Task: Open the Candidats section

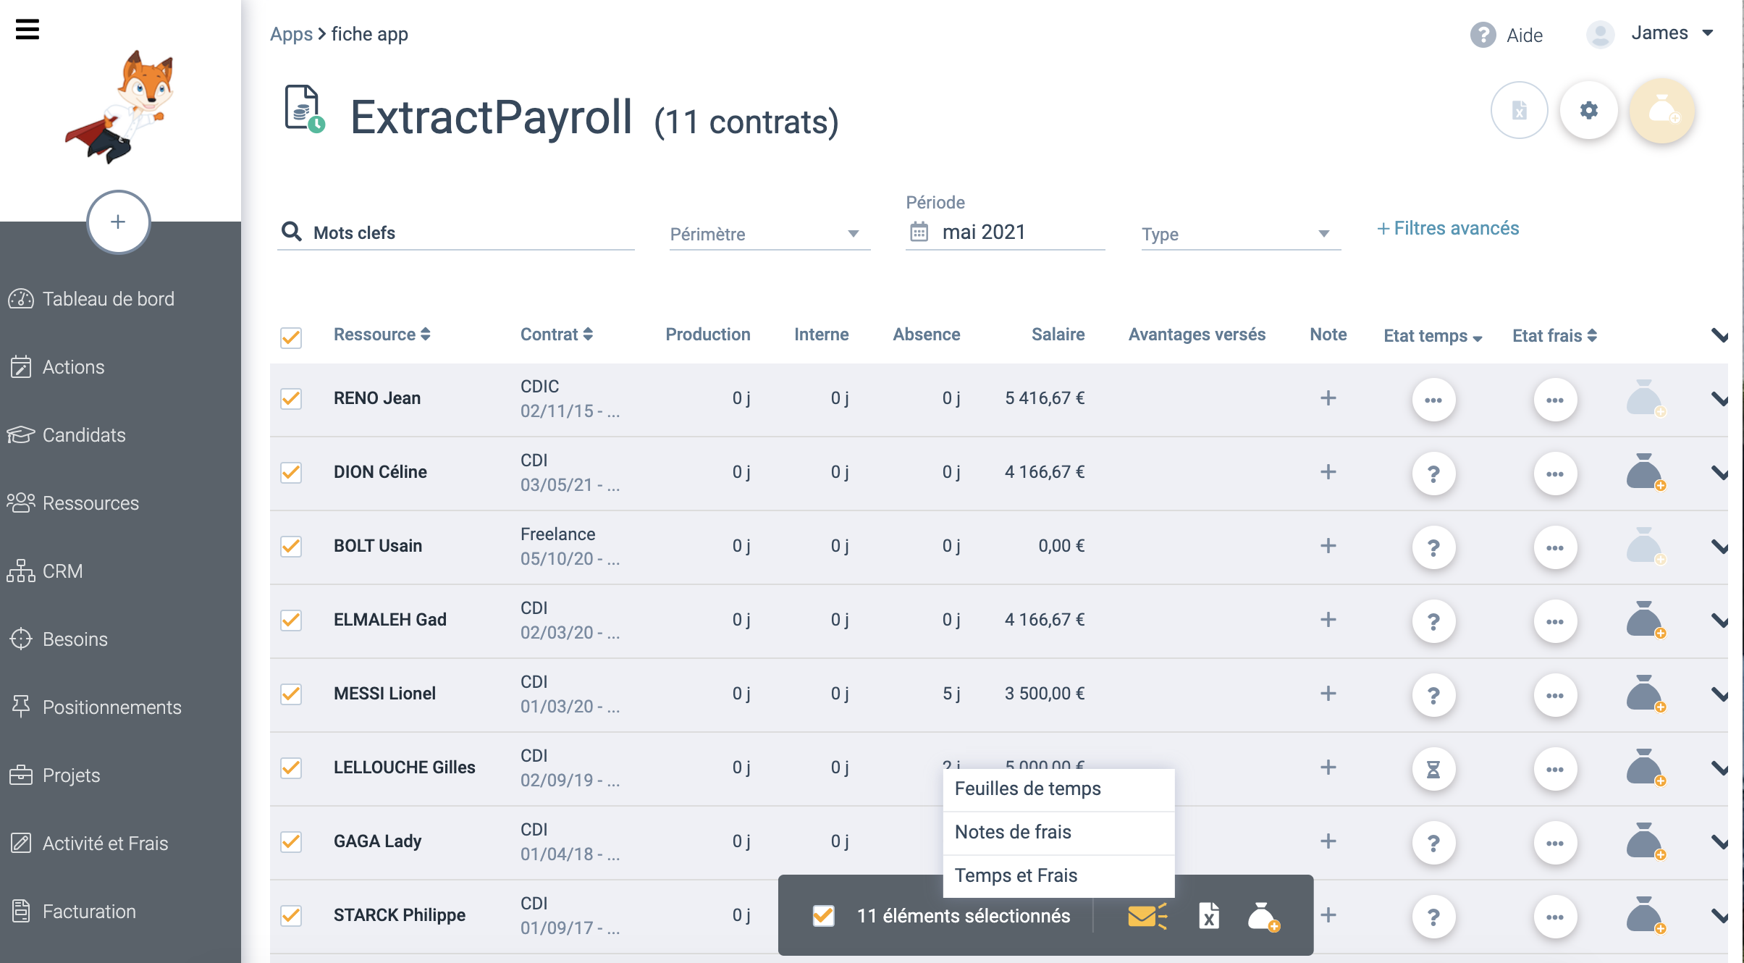Action: [67, 435]
